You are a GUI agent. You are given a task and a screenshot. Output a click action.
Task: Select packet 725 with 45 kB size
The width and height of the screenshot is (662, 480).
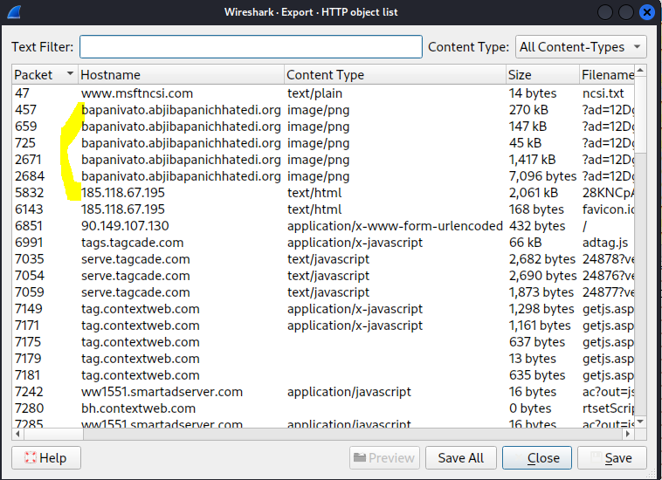323,143
